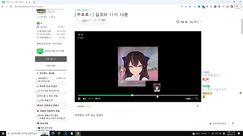243x136 pixels.
Task: Open the 카페 공지사항 board
Action: tap(46, 128)
